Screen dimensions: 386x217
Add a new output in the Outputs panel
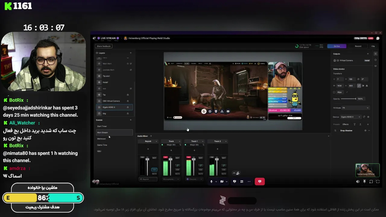coord(368,54)
